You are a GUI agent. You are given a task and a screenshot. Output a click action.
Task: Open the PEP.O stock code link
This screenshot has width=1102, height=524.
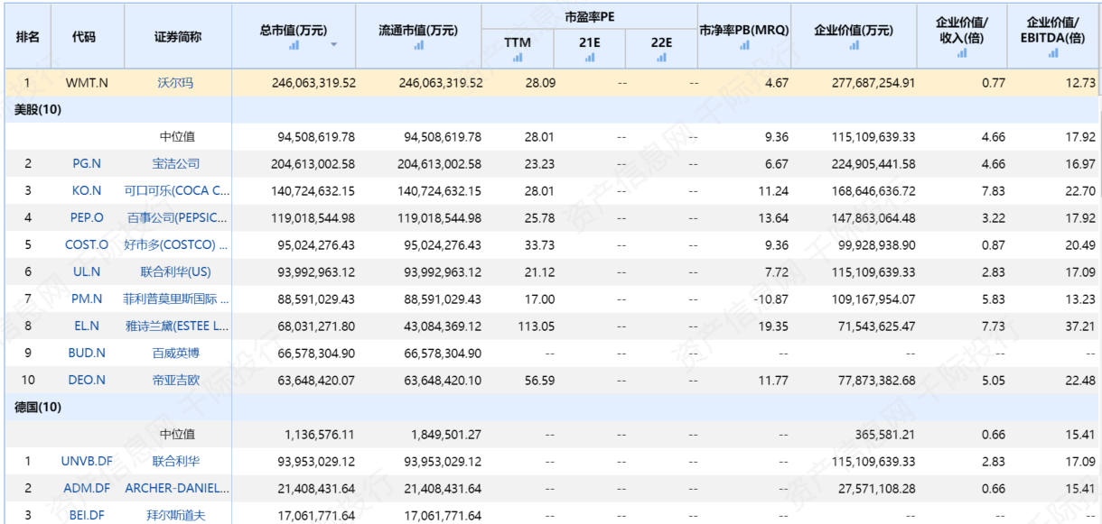(x=87, y=218)
